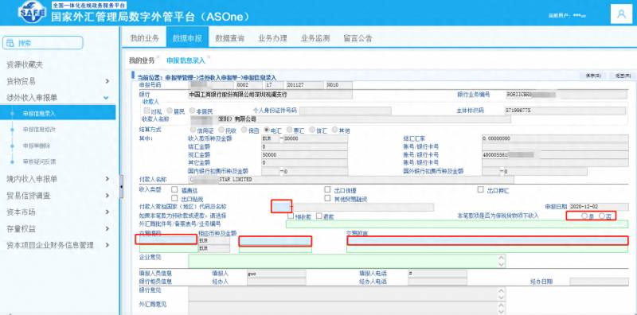Click the payer country code input field

click(281, 207)
